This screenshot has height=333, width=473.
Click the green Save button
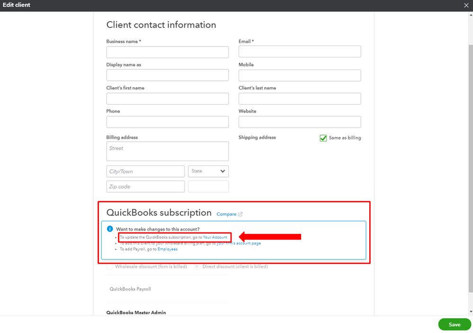click(454, 324)
